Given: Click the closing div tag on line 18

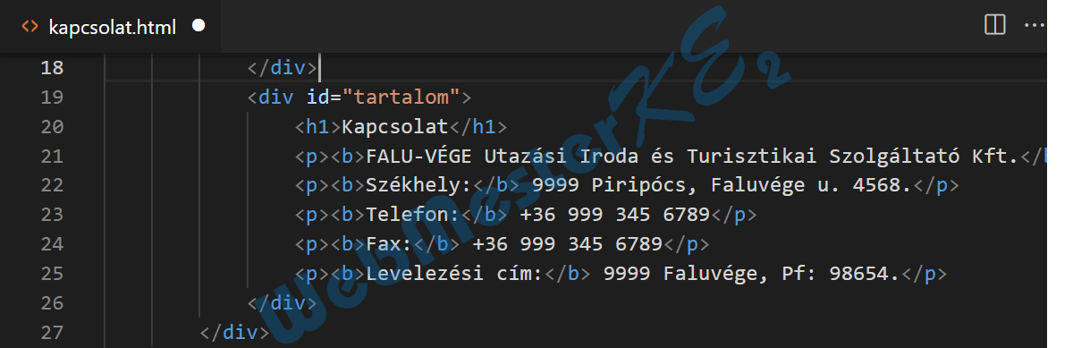Looking at the screenshot, I should click(x=283, y=68).
